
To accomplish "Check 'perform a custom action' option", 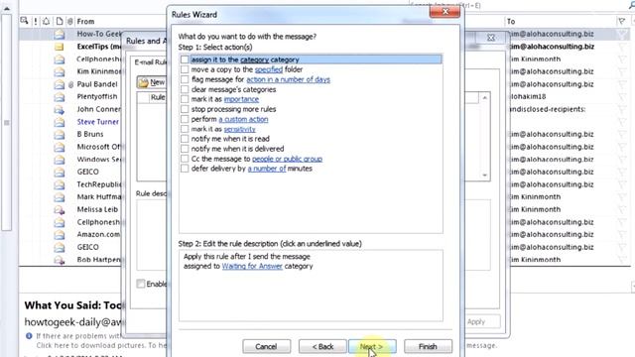I will pyautogui.click(x=185, y=119).
